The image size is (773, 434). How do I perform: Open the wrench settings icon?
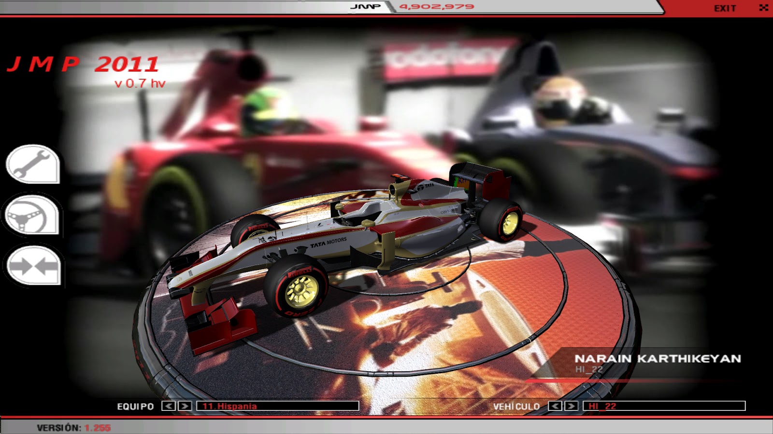click(33, 164)
